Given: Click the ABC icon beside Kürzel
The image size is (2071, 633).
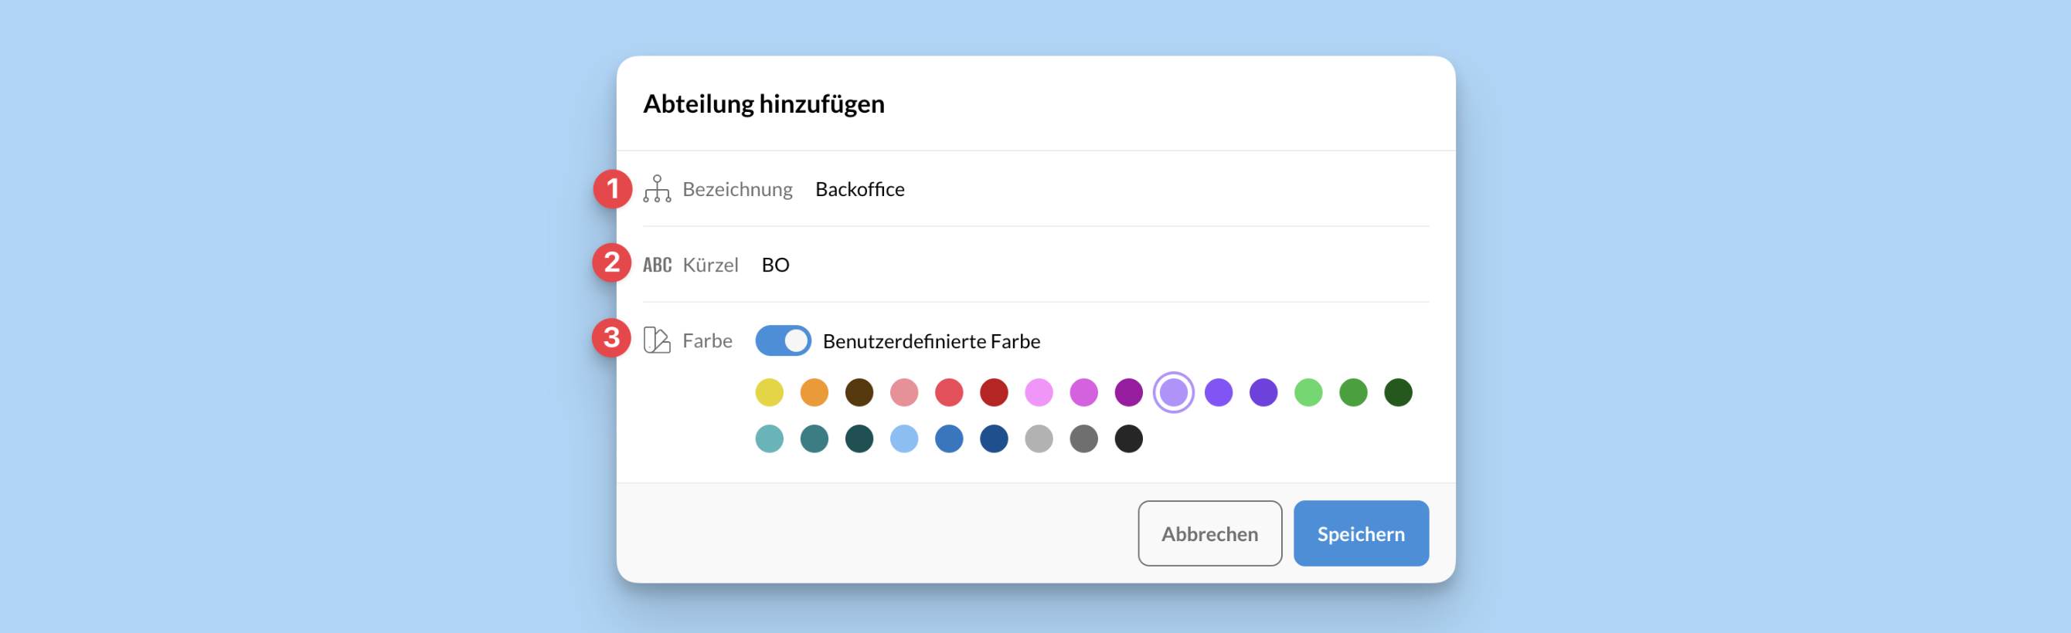Looking at the screenshot, I should [x=657, y=265].
